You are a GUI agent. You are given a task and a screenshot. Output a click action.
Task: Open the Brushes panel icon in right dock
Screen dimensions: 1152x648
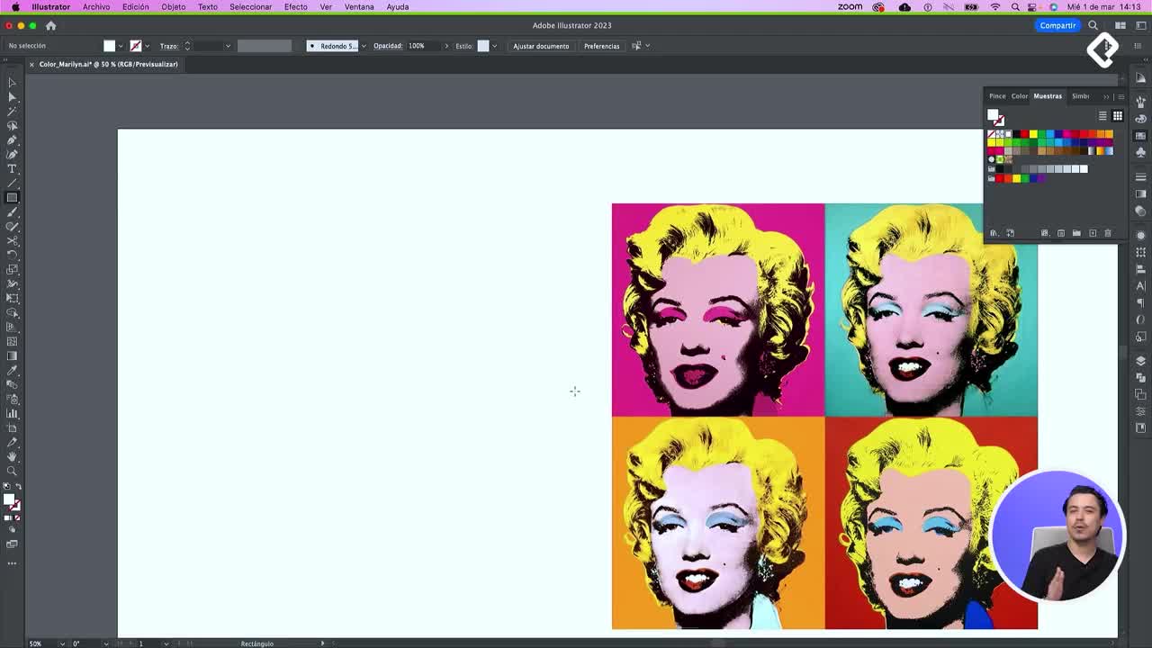(1140, 101)
